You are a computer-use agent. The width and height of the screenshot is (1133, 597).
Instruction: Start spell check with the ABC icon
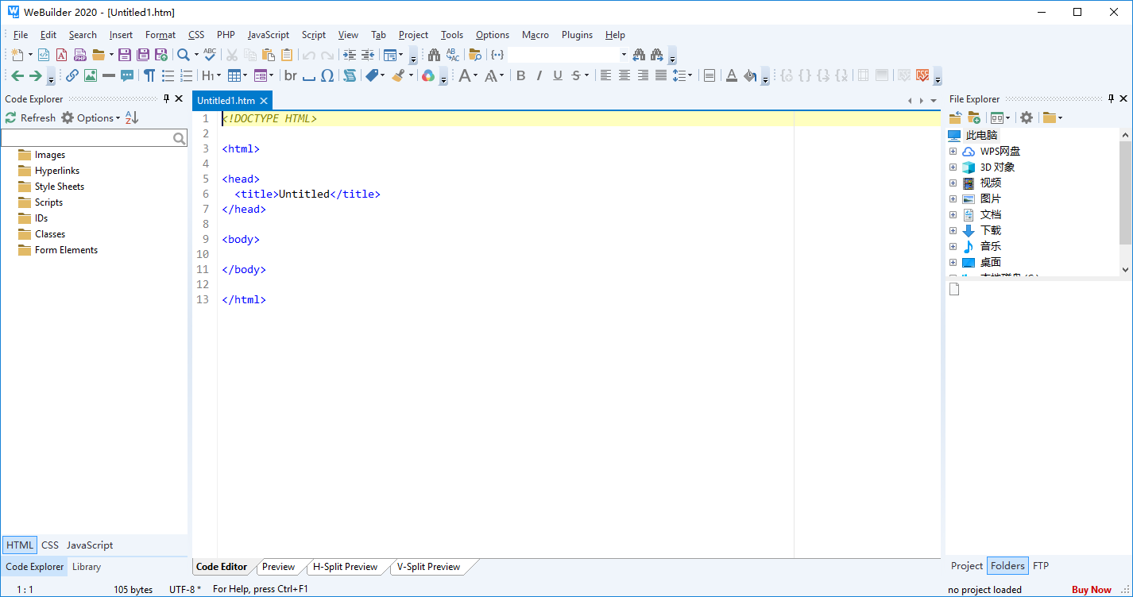click(x=209, y=54)
